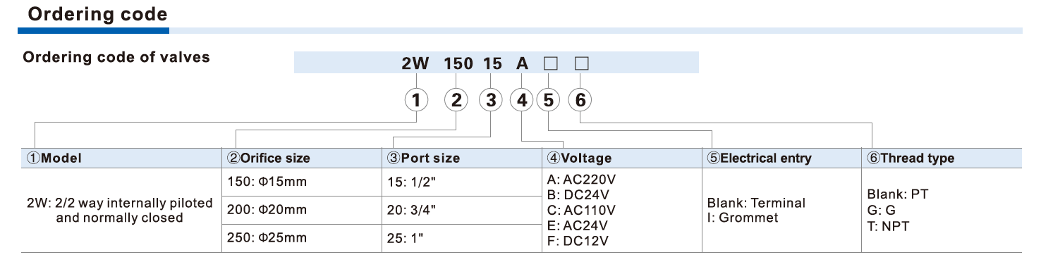Click the I: Grommet entry text

click(743, 218)
